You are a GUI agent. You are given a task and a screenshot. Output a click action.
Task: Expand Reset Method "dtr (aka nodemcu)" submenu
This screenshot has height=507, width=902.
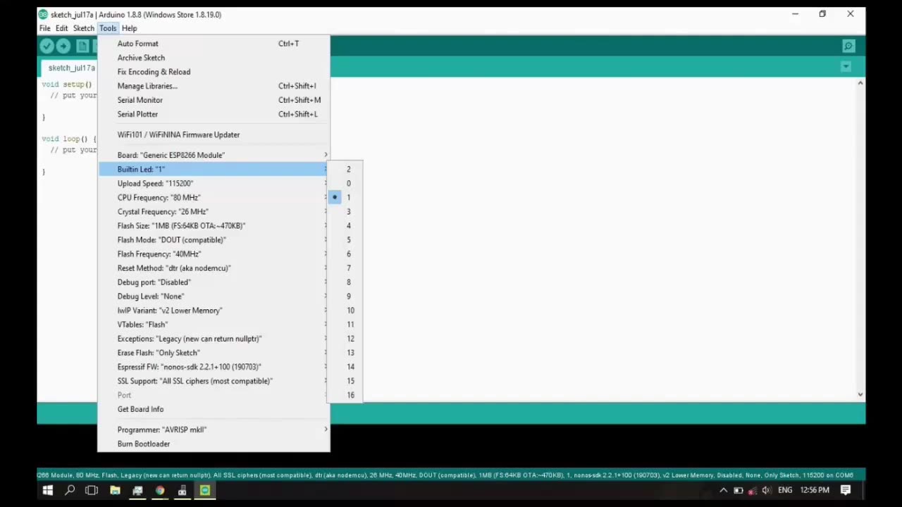coord(214,268)
